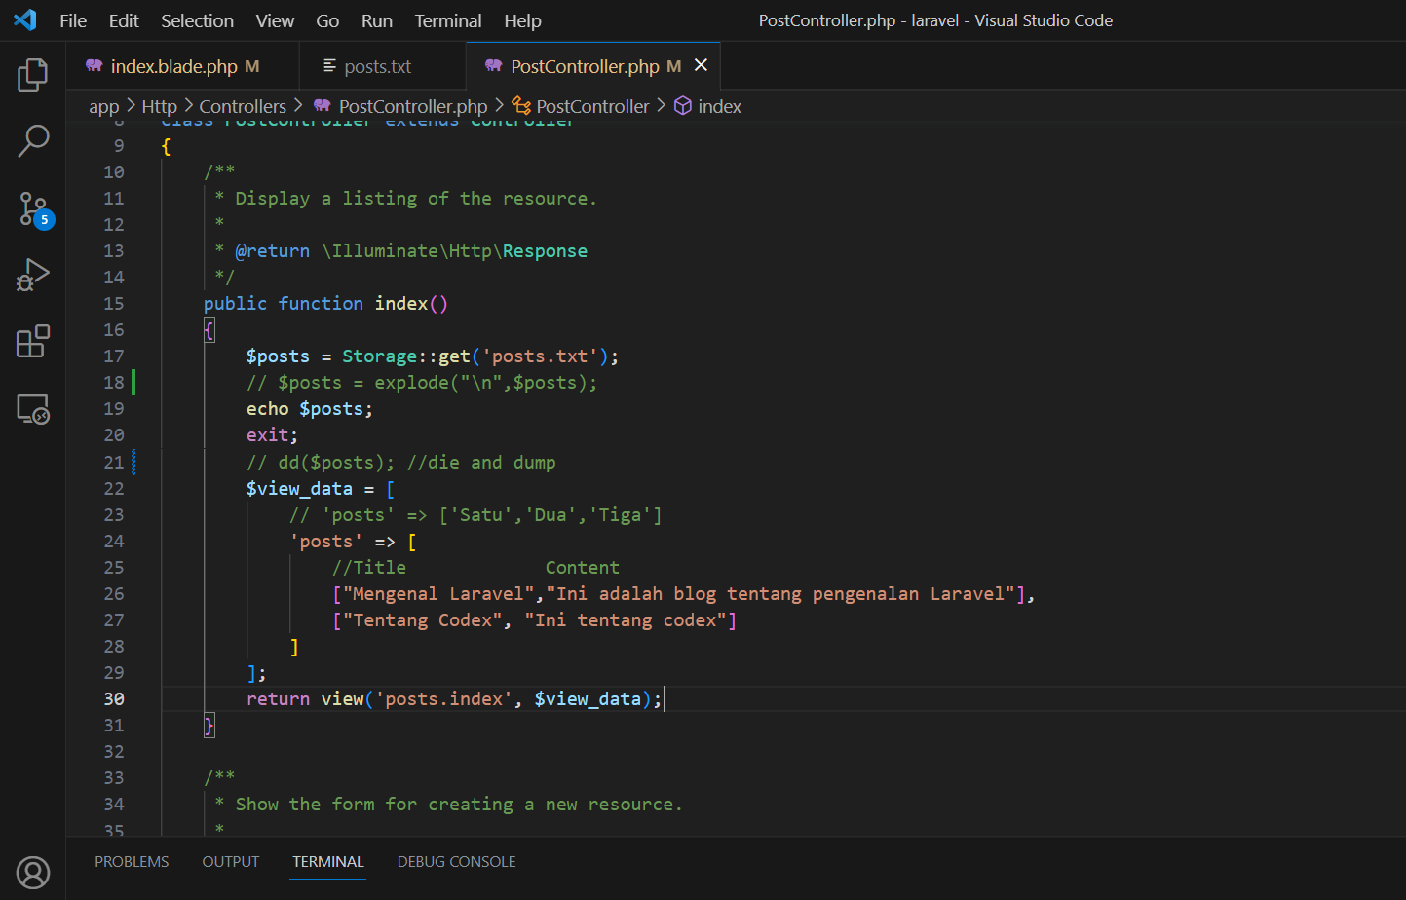Screen dimensions: 1406x900
Task: Click the PHP file icon in breadcrumb
Action: 322,105
